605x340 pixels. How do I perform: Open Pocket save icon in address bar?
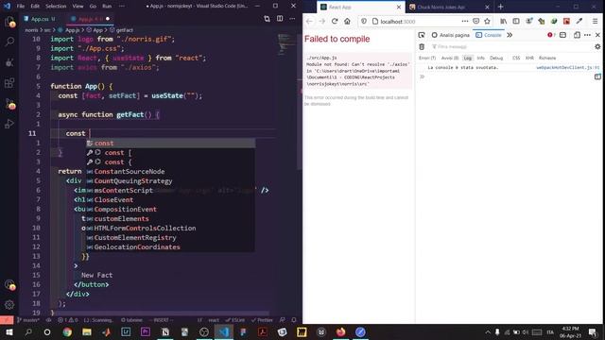(476, 22)
